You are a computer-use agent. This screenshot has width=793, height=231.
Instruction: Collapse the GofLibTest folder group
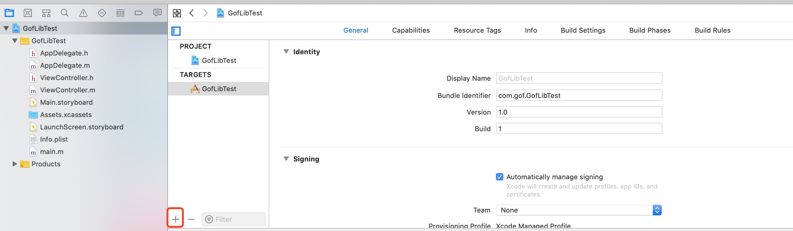(x=15, y=41)
